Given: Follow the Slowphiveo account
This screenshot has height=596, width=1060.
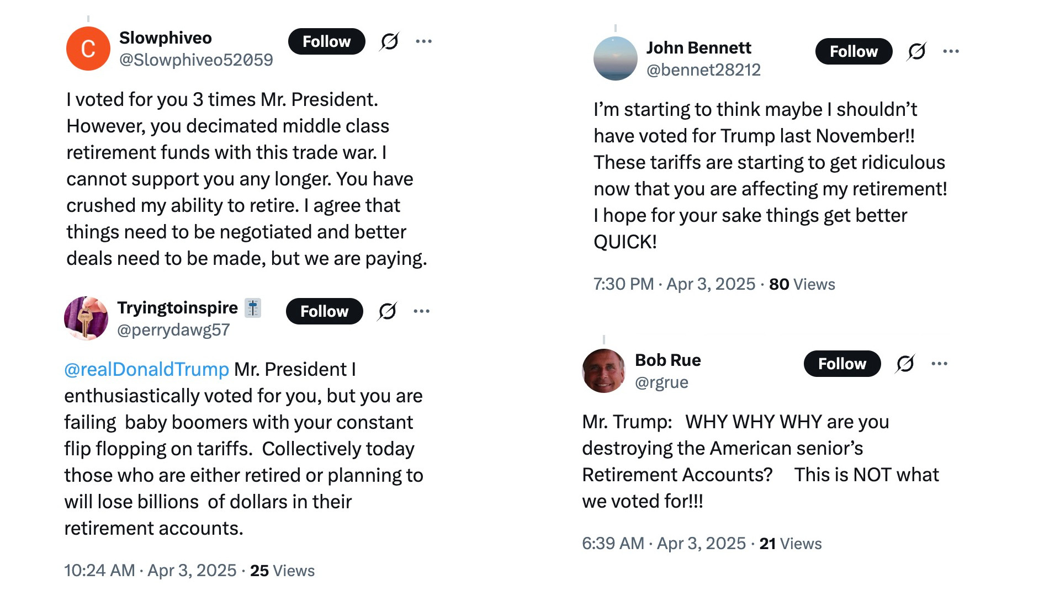Looking at the screenshot, I should [327, 41].
